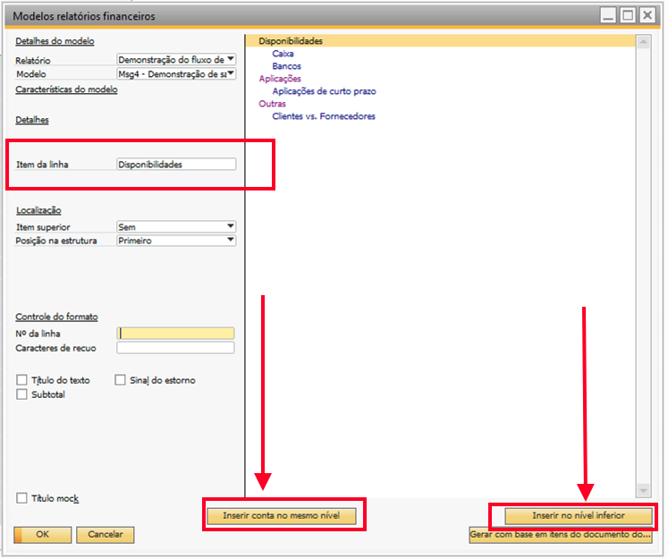Click the Caracteres de recuo field
Screen dimensions: 668x559
(x=175, y=348)
